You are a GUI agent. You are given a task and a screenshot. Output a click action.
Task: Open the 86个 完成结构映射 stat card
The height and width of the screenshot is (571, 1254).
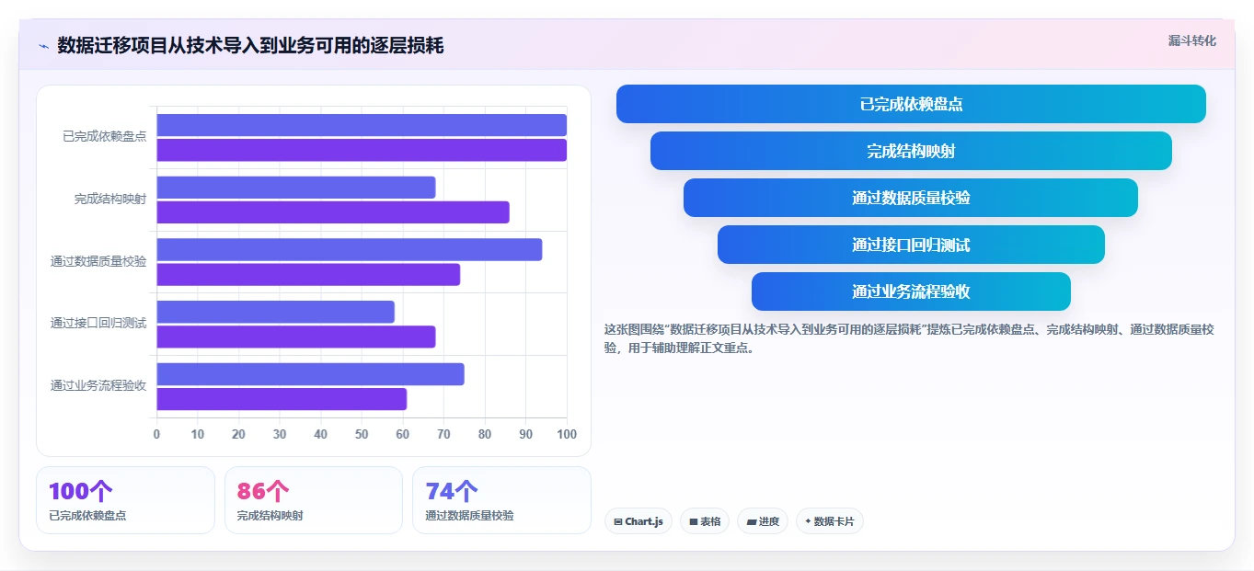tap(314, 500)
